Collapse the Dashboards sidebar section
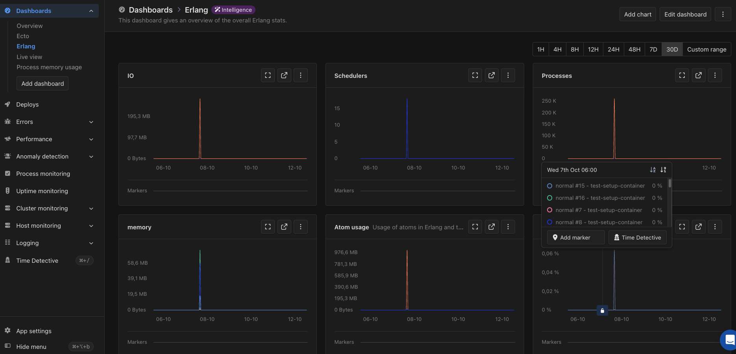The height and width of the screenshot is (354, 736). (91, 11)
